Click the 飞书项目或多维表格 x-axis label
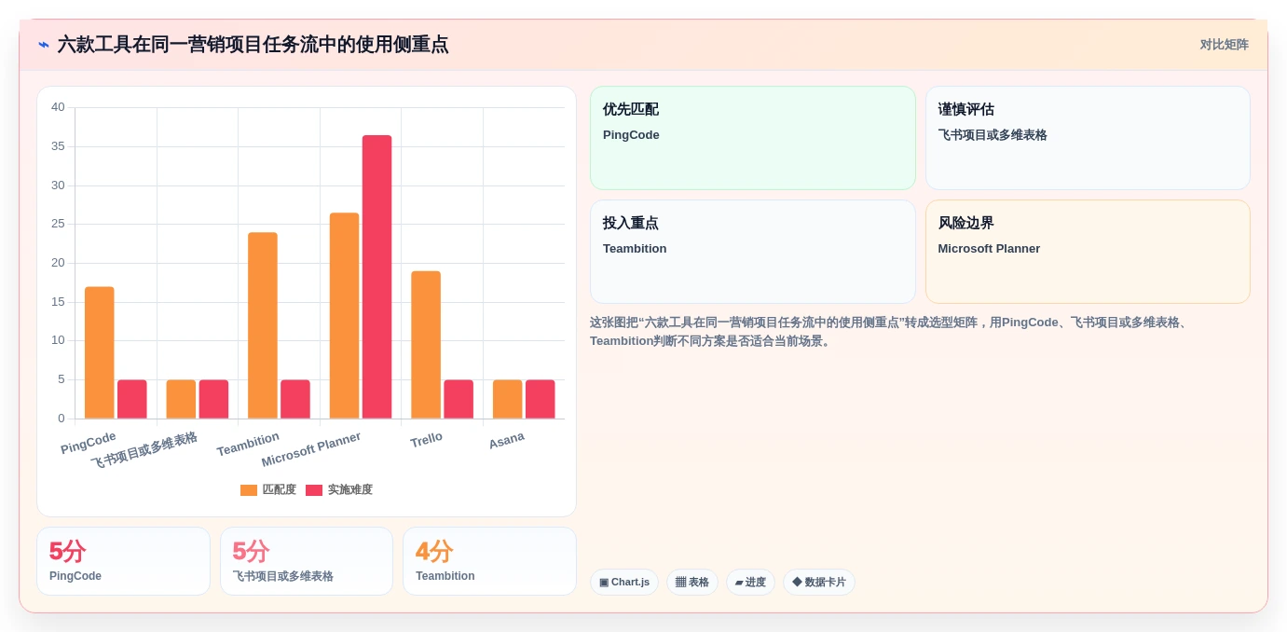The image size is (1287, 632). coord(144,449)
